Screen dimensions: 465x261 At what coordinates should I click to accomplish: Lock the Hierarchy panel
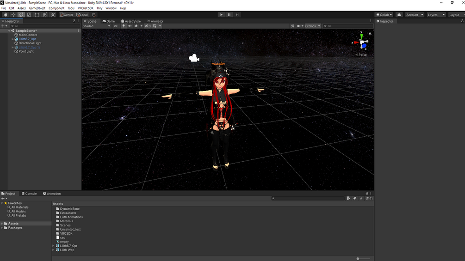[x=74, y=21]
